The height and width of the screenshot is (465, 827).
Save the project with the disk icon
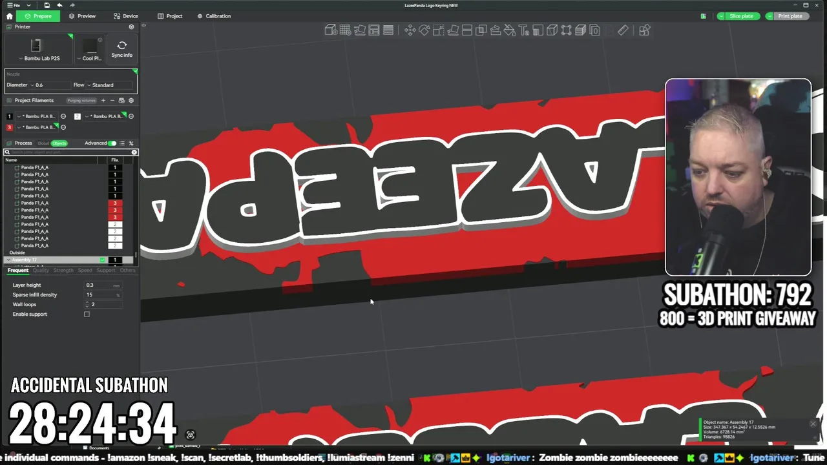point(47,5)
